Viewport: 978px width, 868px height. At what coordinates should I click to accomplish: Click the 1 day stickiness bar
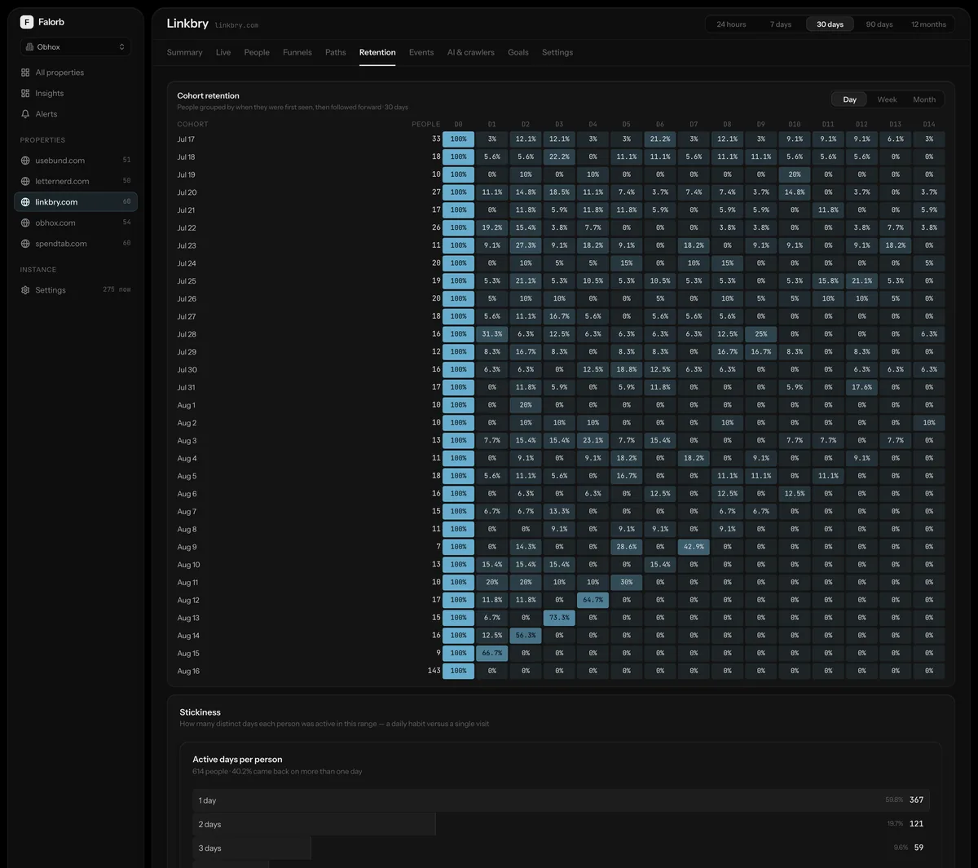[561, 800]
